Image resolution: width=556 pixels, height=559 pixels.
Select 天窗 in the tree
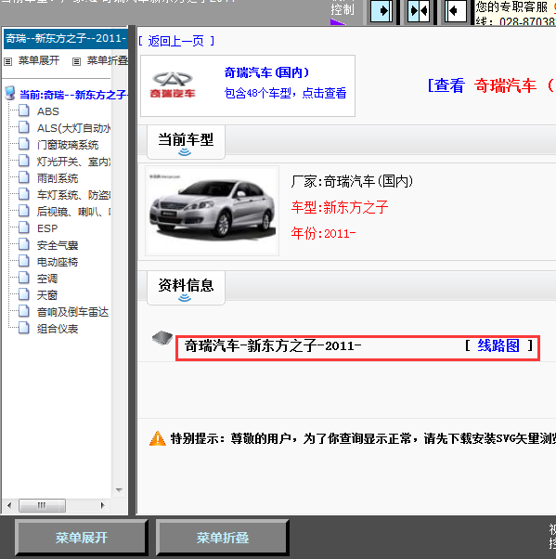pyautogui.click(x=47, y=295)
